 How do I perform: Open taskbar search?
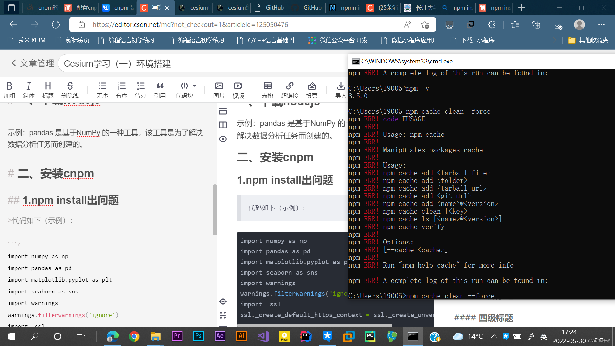(x=35, y=336)
